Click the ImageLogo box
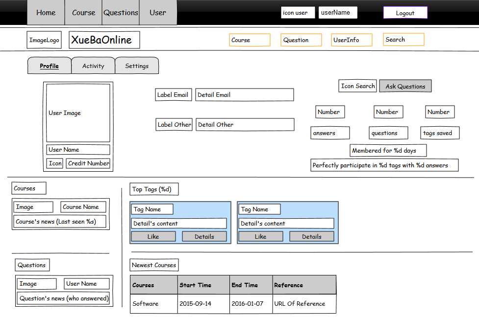Screen dimensions: 479x318 point(44,40)
